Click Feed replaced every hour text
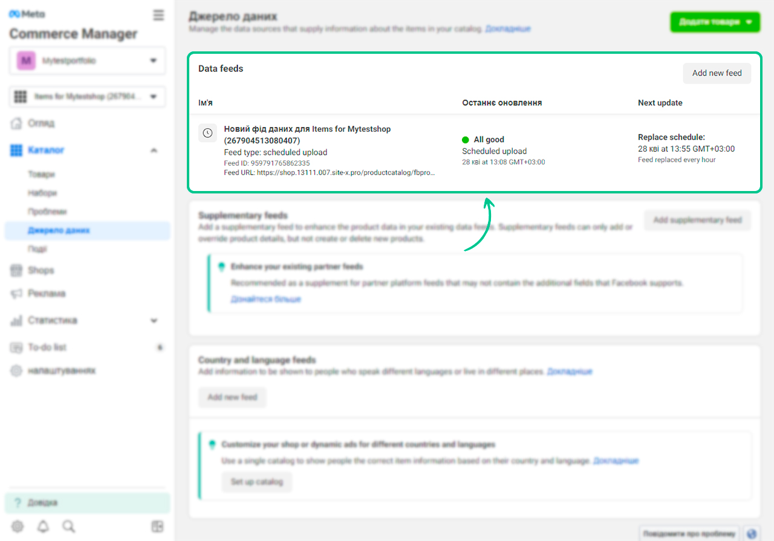Image resolution: width=774 pixels, height=541 pixels. tap(677, 160)
